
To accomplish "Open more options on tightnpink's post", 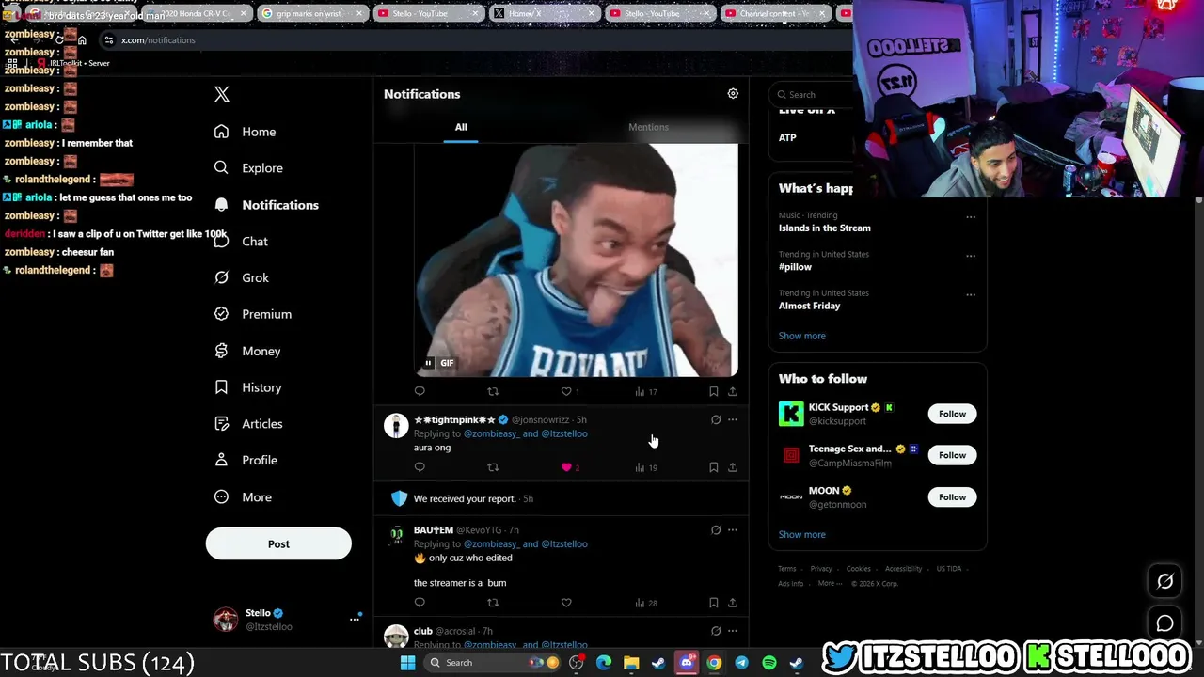I will (733, 420).
